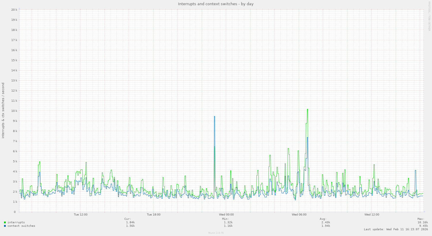432x236 pixels.
Task: Click the green interrupts legend swatch
Action: coord(5,222)
